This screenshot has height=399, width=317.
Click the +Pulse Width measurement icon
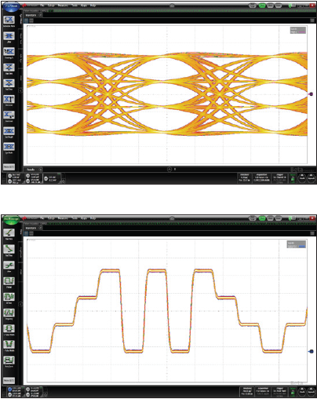[9, 328]
